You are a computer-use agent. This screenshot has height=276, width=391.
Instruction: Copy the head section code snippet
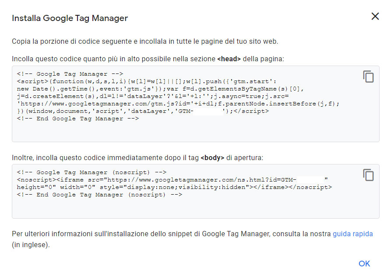pos(368,76)
